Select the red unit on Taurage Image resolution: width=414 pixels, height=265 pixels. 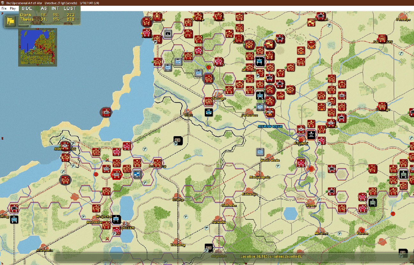209,101
